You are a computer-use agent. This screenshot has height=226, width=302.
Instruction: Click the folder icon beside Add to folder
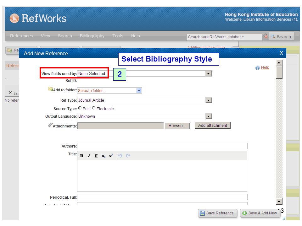[x=50, y=89]
